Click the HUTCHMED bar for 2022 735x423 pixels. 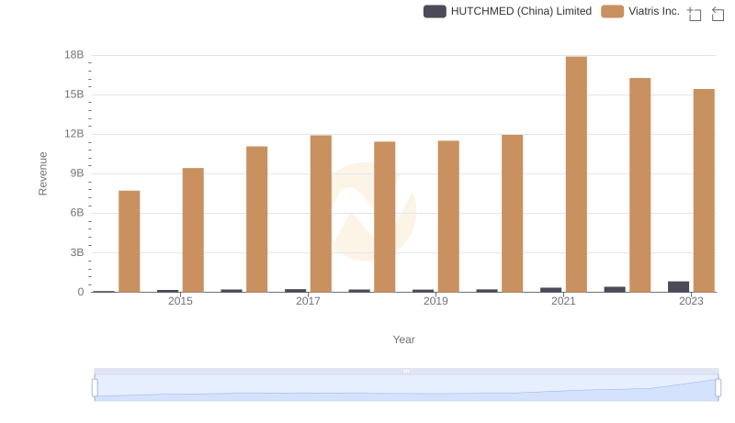click(x=615, y=289)
